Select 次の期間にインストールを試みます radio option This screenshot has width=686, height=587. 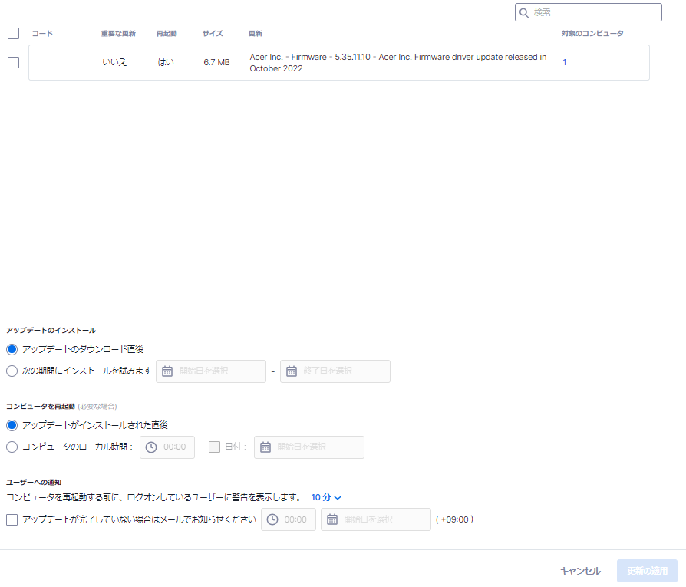coord(12,371)
